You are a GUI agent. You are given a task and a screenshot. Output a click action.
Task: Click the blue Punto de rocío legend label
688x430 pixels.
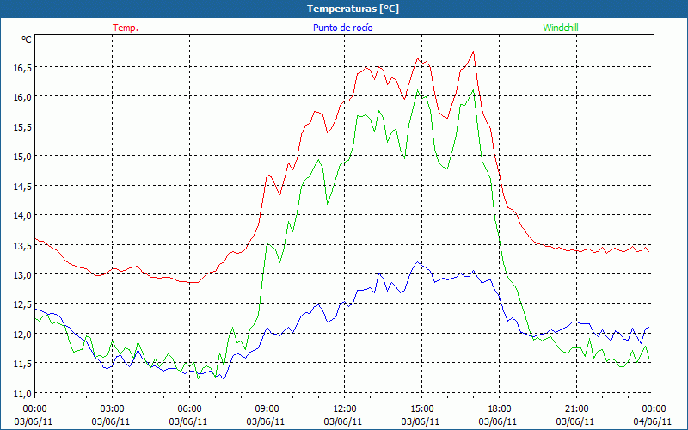pos(342,28)
